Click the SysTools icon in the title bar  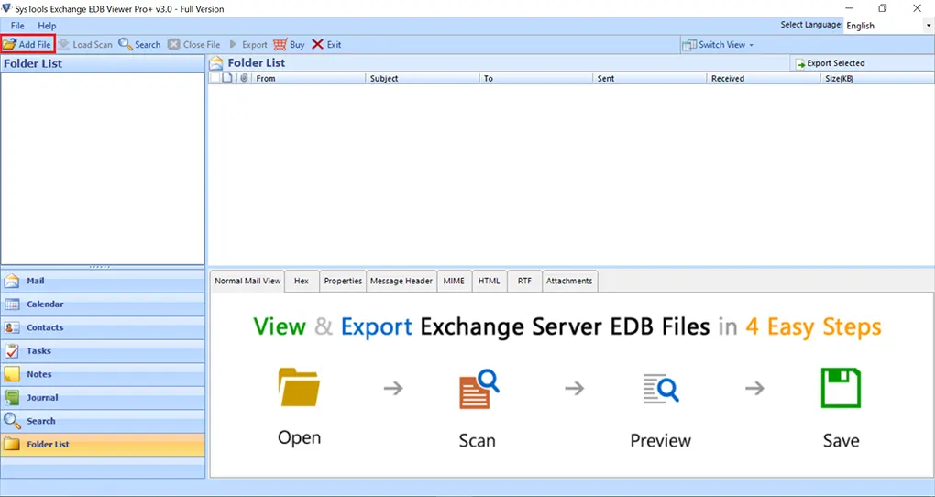[x=6, y=7]
